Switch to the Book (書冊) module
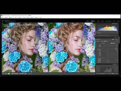This screenshot has width=121, height=91. (102, 21)
